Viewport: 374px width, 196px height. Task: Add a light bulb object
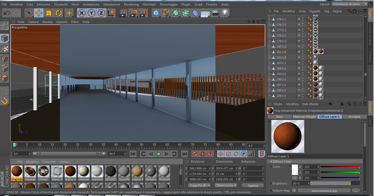pos(225,13)
